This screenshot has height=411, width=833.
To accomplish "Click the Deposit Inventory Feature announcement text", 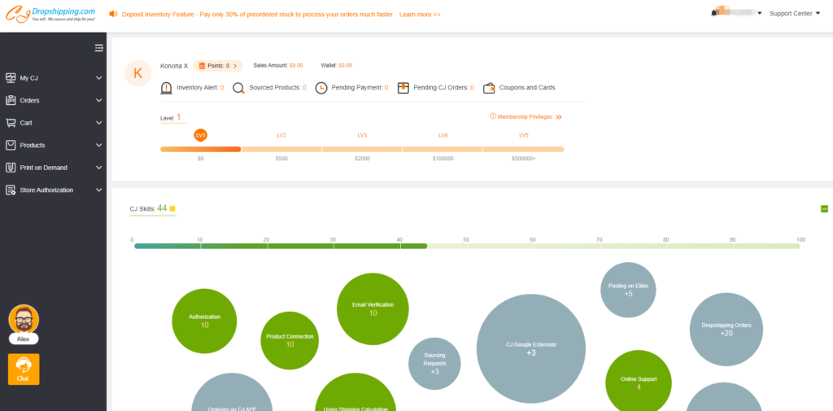I will [x=257, y=15].
